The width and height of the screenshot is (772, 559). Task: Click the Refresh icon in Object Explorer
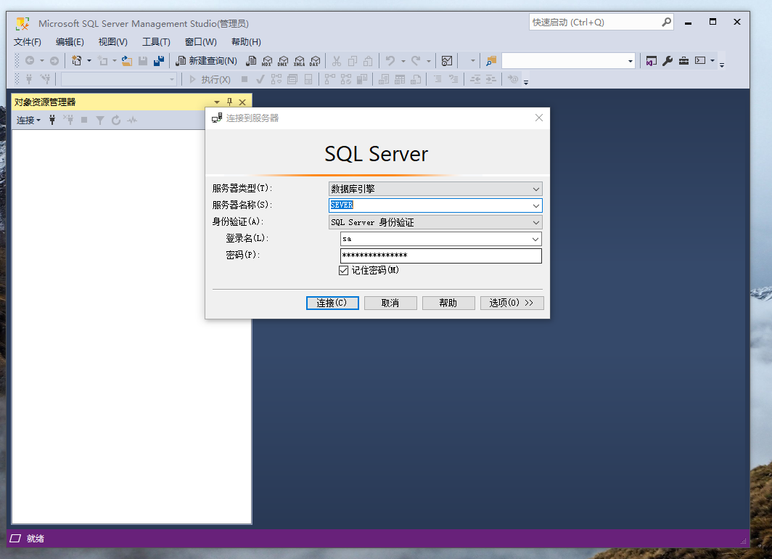click(116, 121)
